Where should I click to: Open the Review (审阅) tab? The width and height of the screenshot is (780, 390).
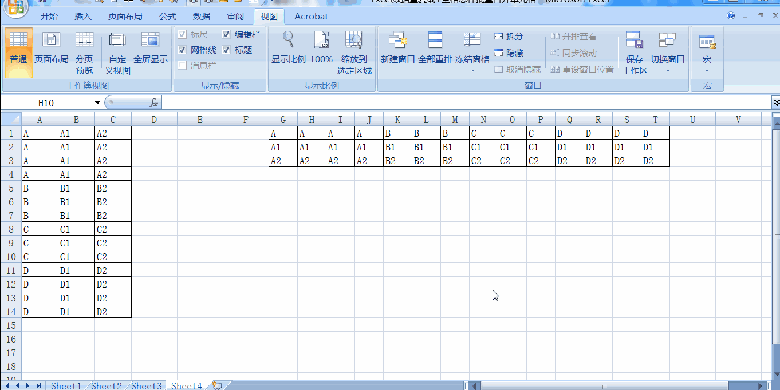point(235,16)
